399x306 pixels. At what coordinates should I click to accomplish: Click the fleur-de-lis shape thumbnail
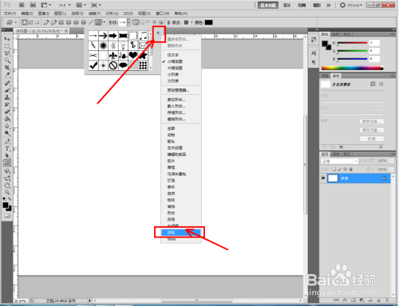tap(113, 55)
